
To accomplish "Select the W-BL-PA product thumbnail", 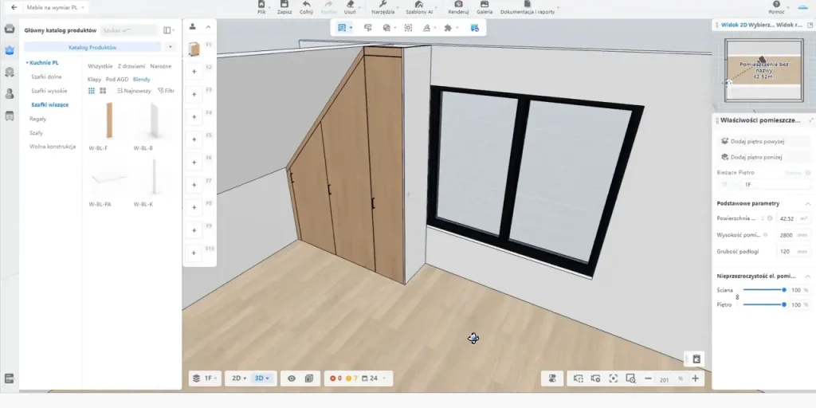I will (x=108, y=178).
